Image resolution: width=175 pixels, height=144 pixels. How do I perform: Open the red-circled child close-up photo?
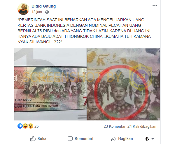[x=123, y=84]
